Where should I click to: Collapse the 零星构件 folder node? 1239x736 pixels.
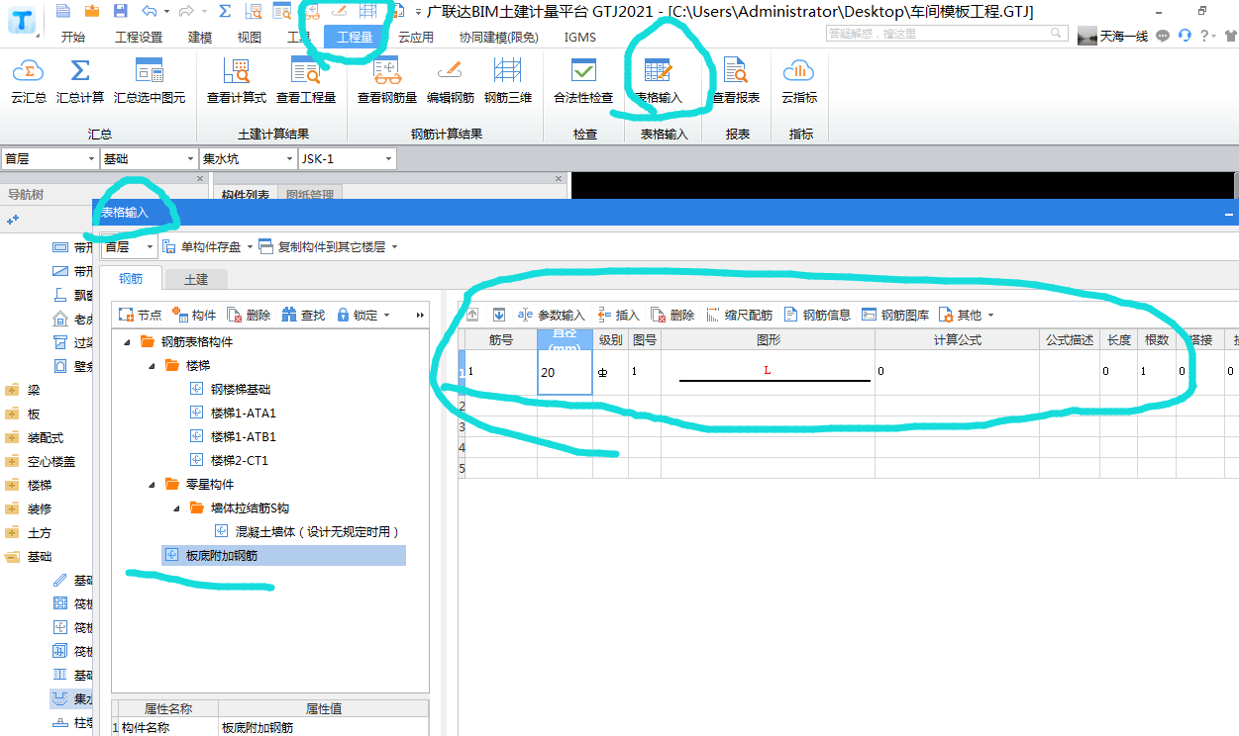click(x=151, y=485)
